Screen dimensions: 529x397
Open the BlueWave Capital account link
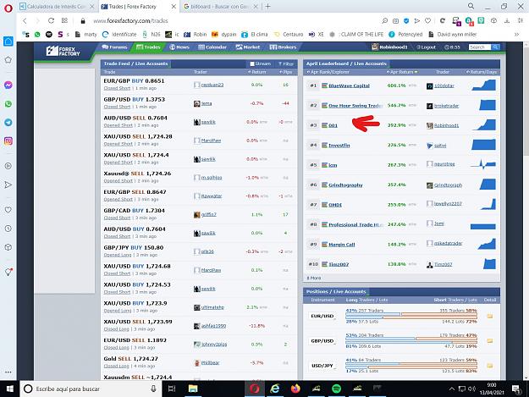349,85
